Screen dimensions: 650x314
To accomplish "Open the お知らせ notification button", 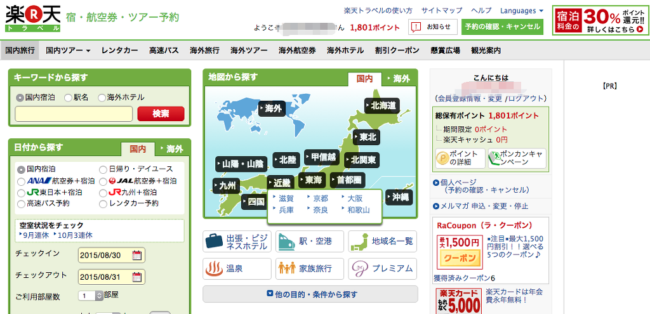I will (433, 27).
